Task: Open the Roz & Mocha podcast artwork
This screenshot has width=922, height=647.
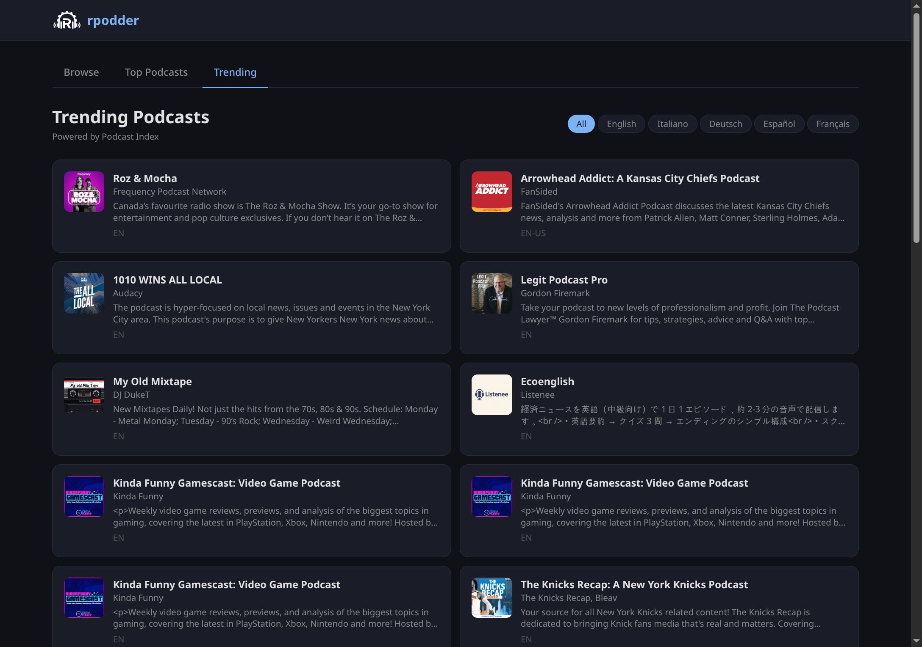Action: tap(83, 191)
